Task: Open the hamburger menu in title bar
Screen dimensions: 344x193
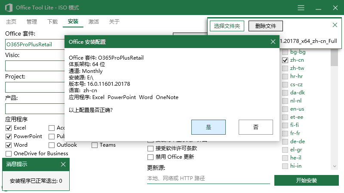Action: point(301,8)
